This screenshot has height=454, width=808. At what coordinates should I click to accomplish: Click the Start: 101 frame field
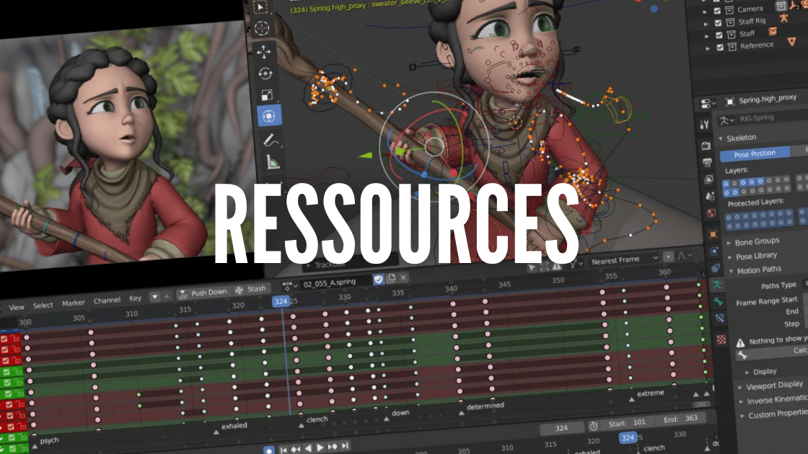coord(627,423)
